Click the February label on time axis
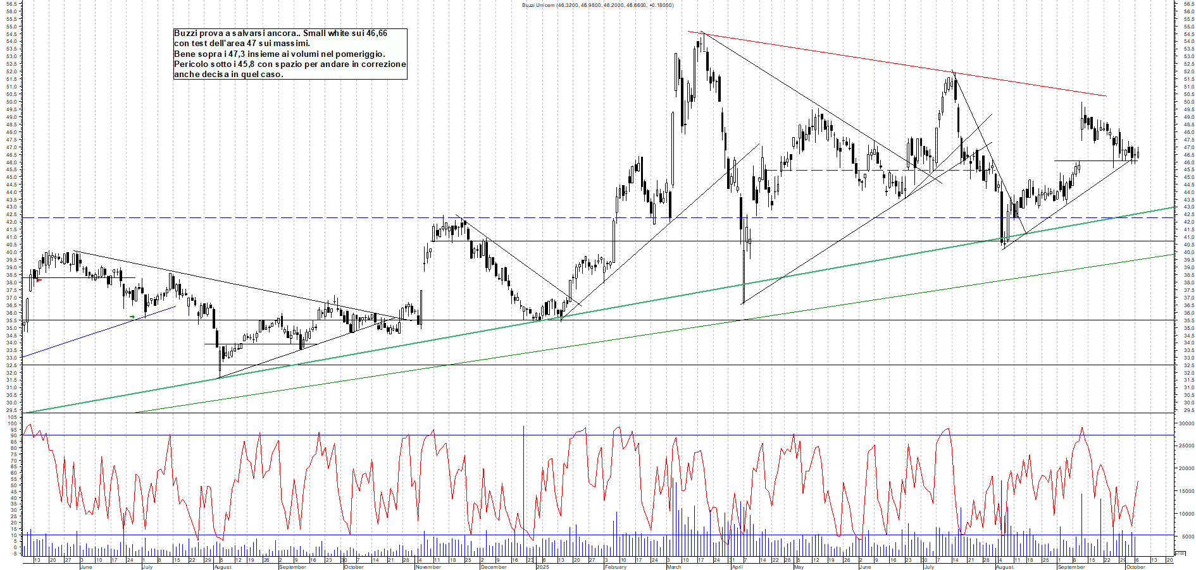The height and width of the screenshot is (570, 1196). click(x=616, y=567)
